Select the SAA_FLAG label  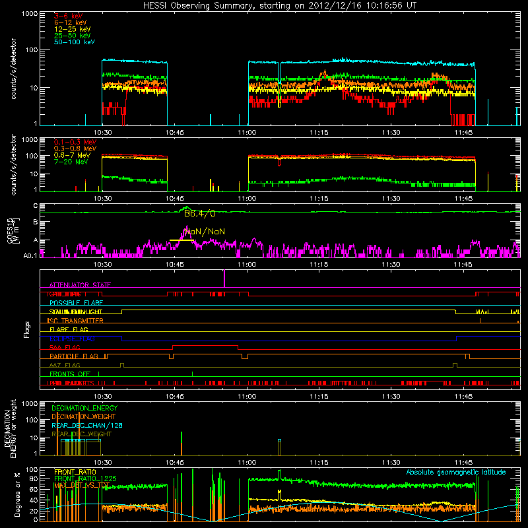[65, 347]
